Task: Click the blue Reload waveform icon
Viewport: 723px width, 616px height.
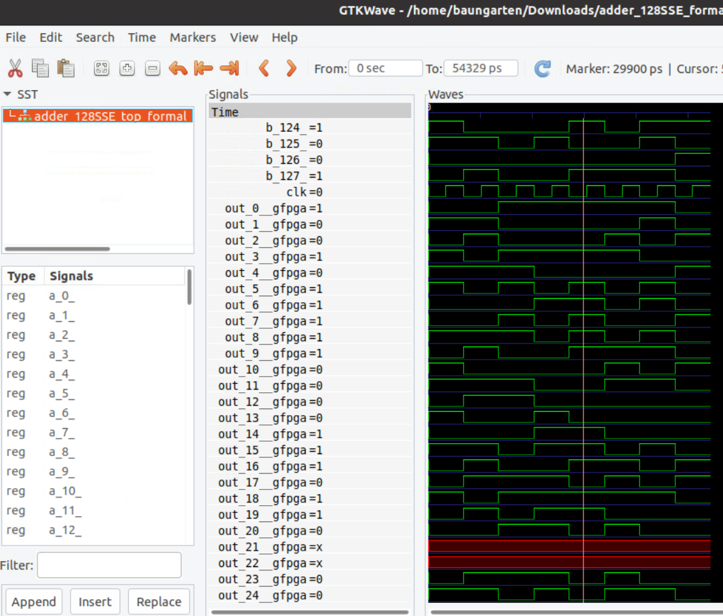Action: pos(542,69)
